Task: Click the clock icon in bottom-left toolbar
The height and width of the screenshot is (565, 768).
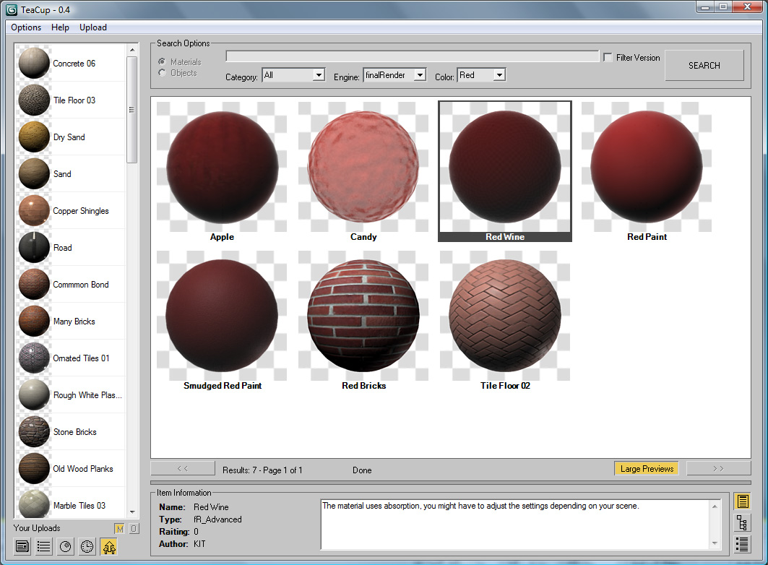Action: click(x=87, y=546)
